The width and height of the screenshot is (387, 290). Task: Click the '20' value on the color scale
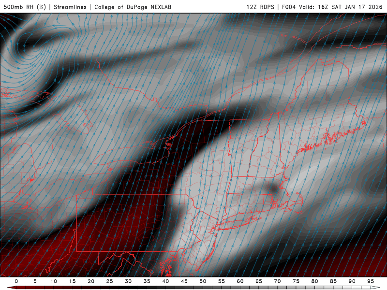pyautogui.click(x=91, y=281)
